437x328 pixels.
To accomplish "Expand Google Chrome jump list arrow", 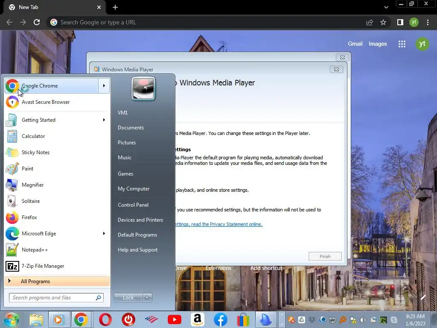I will click(104, 86).
